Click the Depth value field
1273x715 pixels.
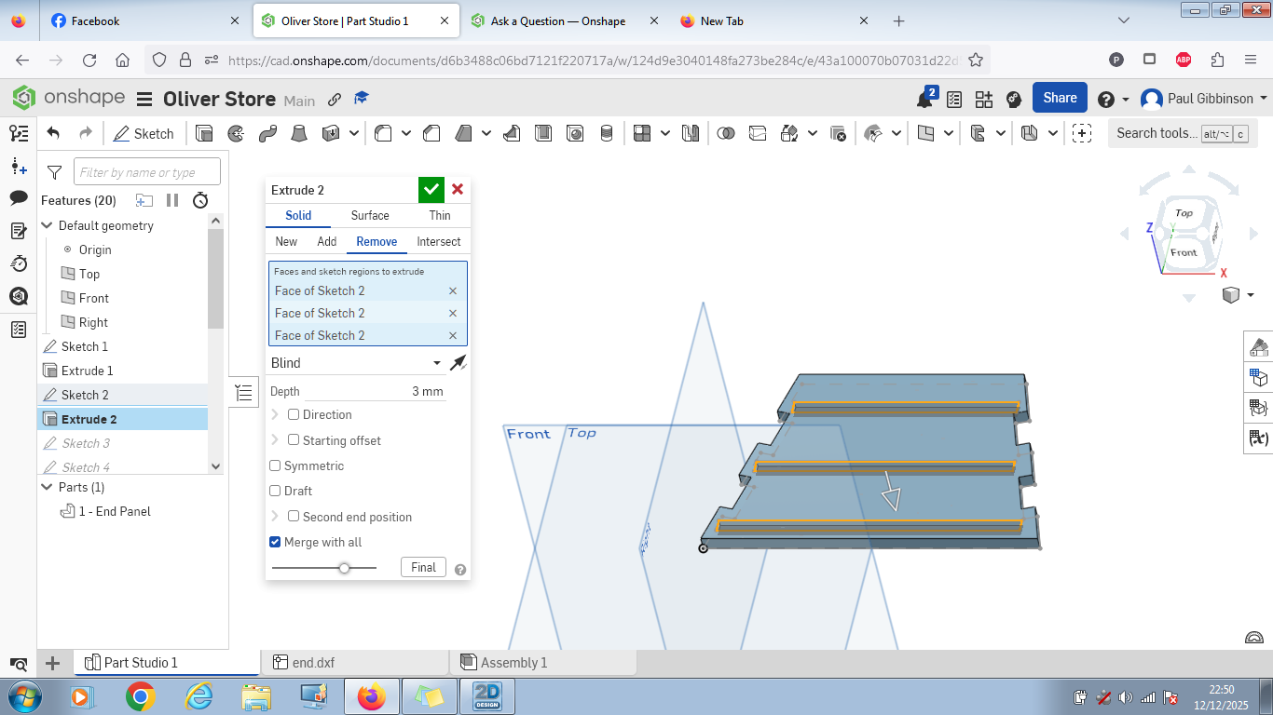[x=375, y=391]
